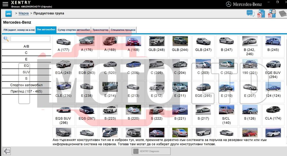Screen dimensions: 287x156
Task: Select the GLB (247) model
Action: pyautogui.click(x=203, y=46)
